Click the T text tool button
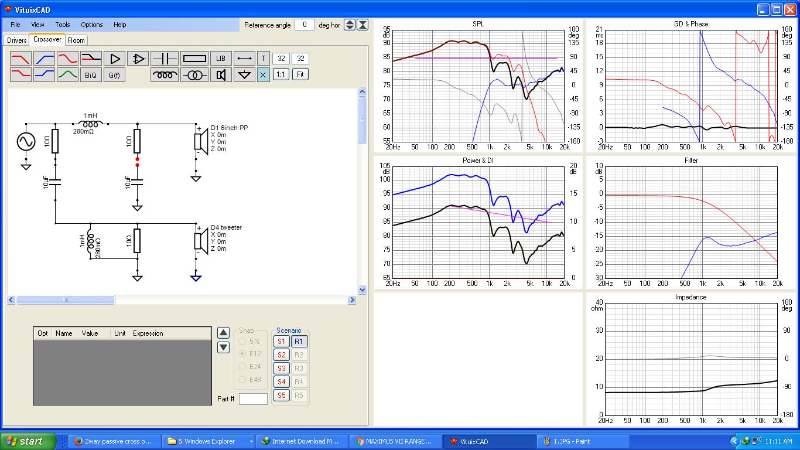 264,59
